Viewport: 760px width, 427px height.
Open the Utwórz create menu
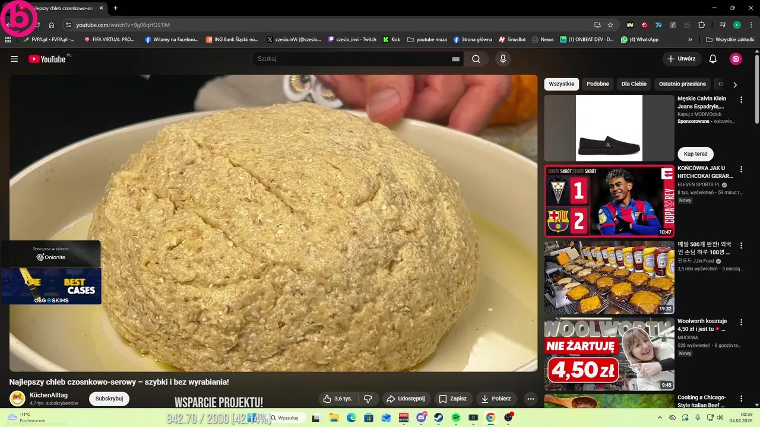(x=682, y=59)
